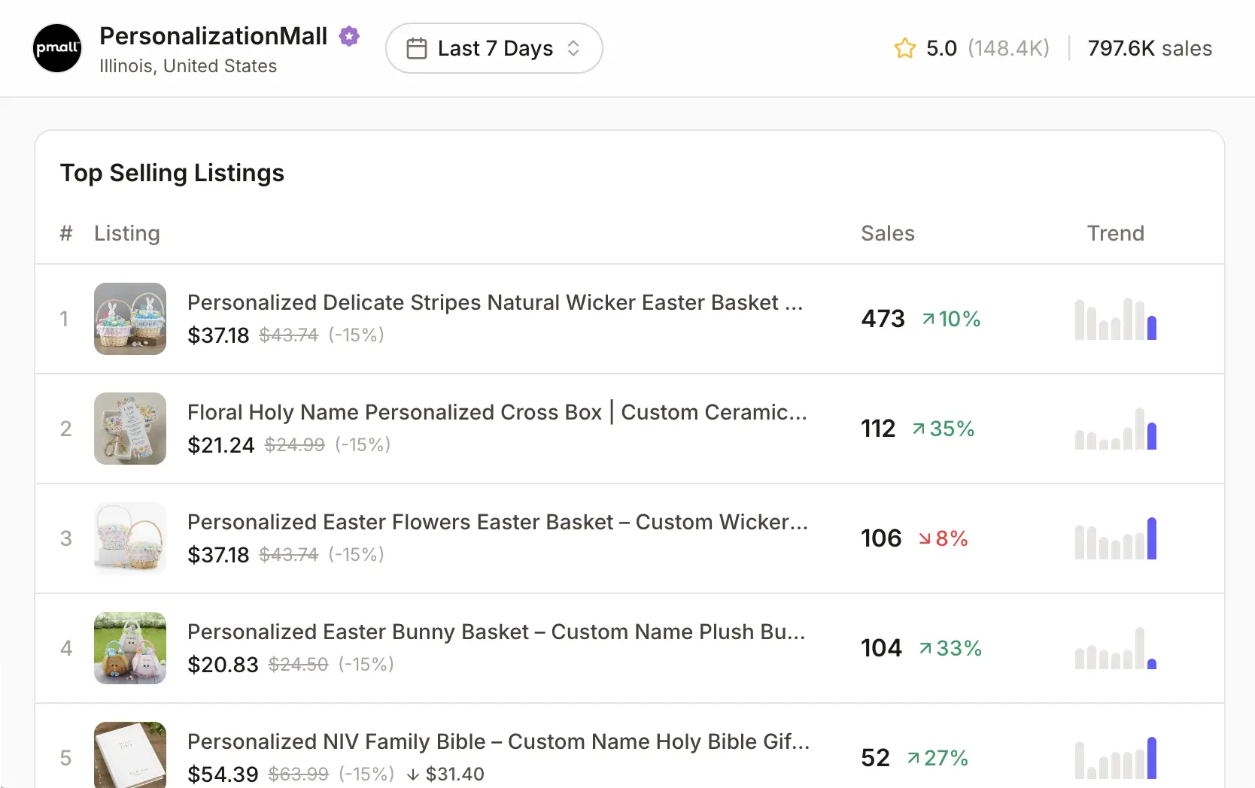Click the chevron on the date range selector

(573, 47)
